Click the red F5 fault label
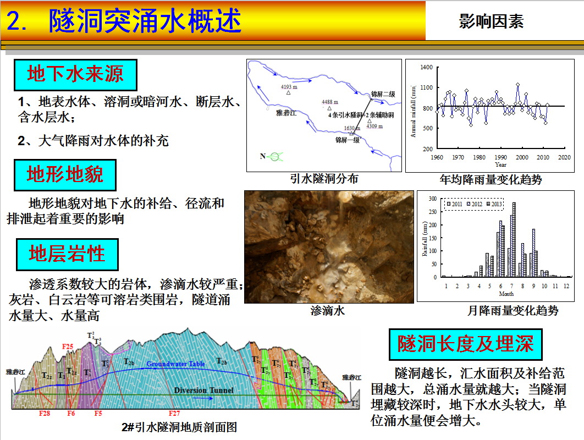The height and width of the screenshot is (440, 584). coord(98,413)
